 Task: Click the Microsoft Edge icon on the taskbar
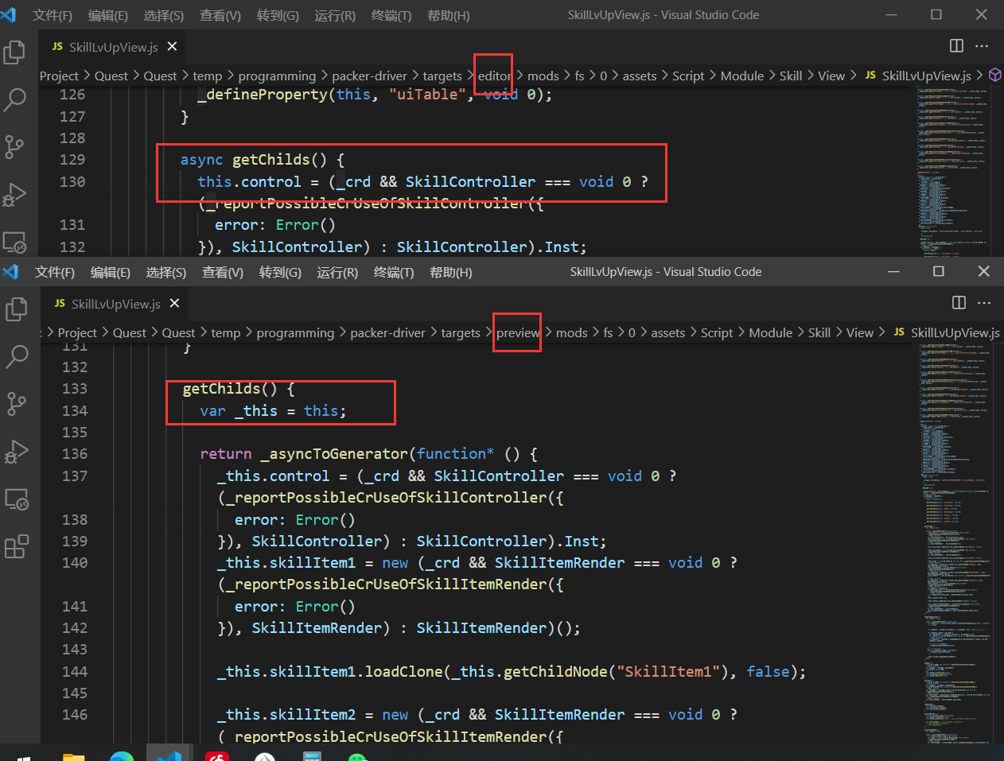(122, 755)
